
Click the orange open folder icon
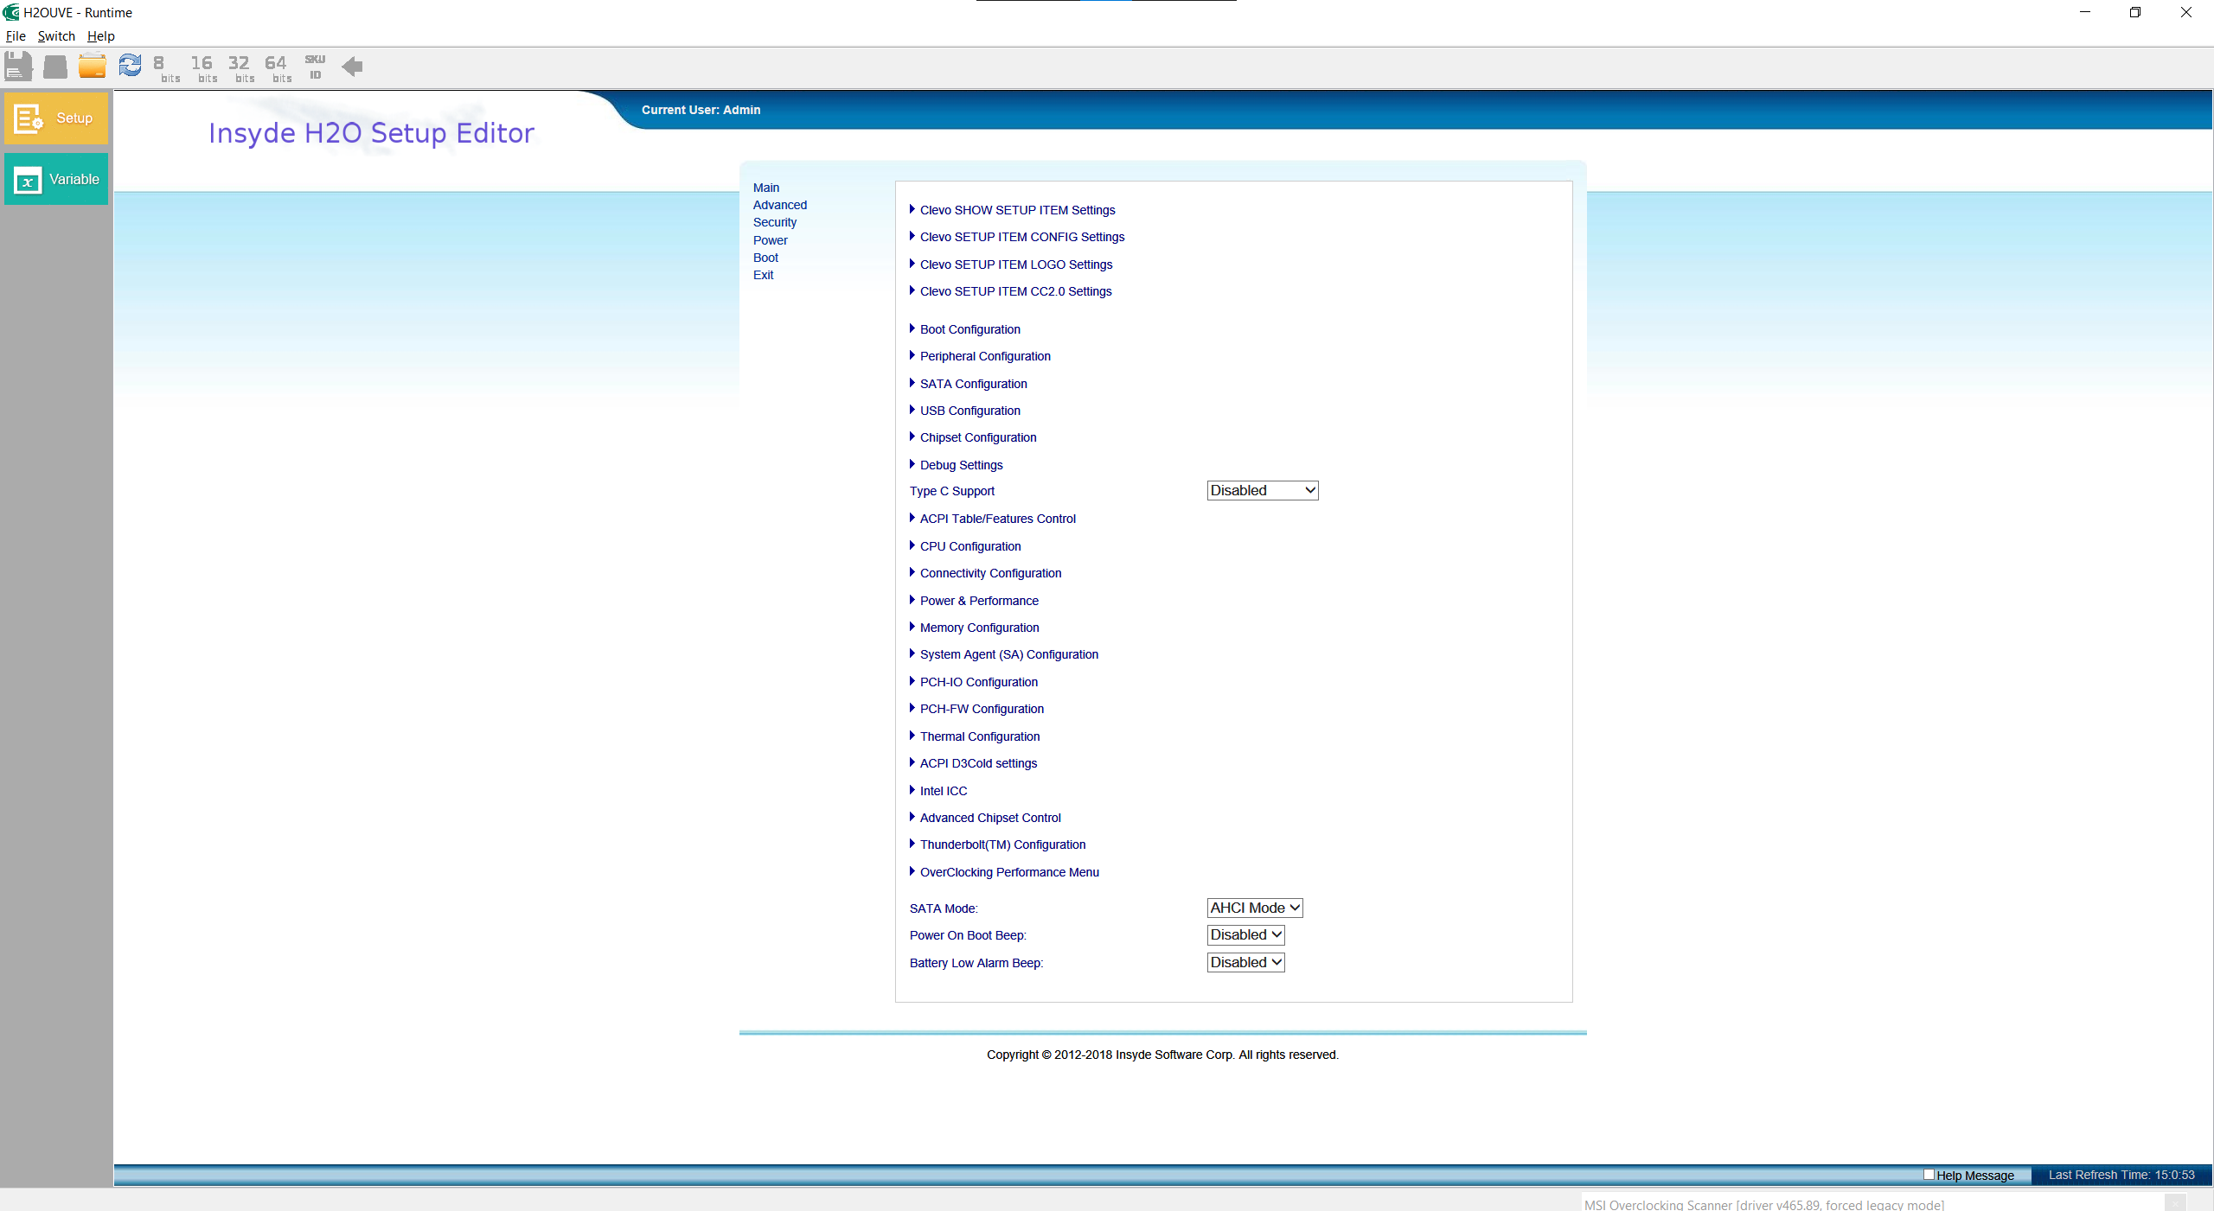[92, 66]
